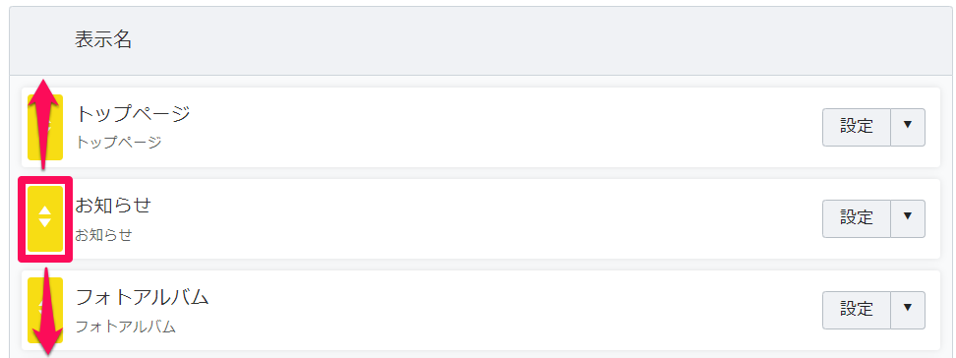Click the yellow sort handle for トップページ
Viewport: 956px width, 358px height.
click(x=45, y=128)
